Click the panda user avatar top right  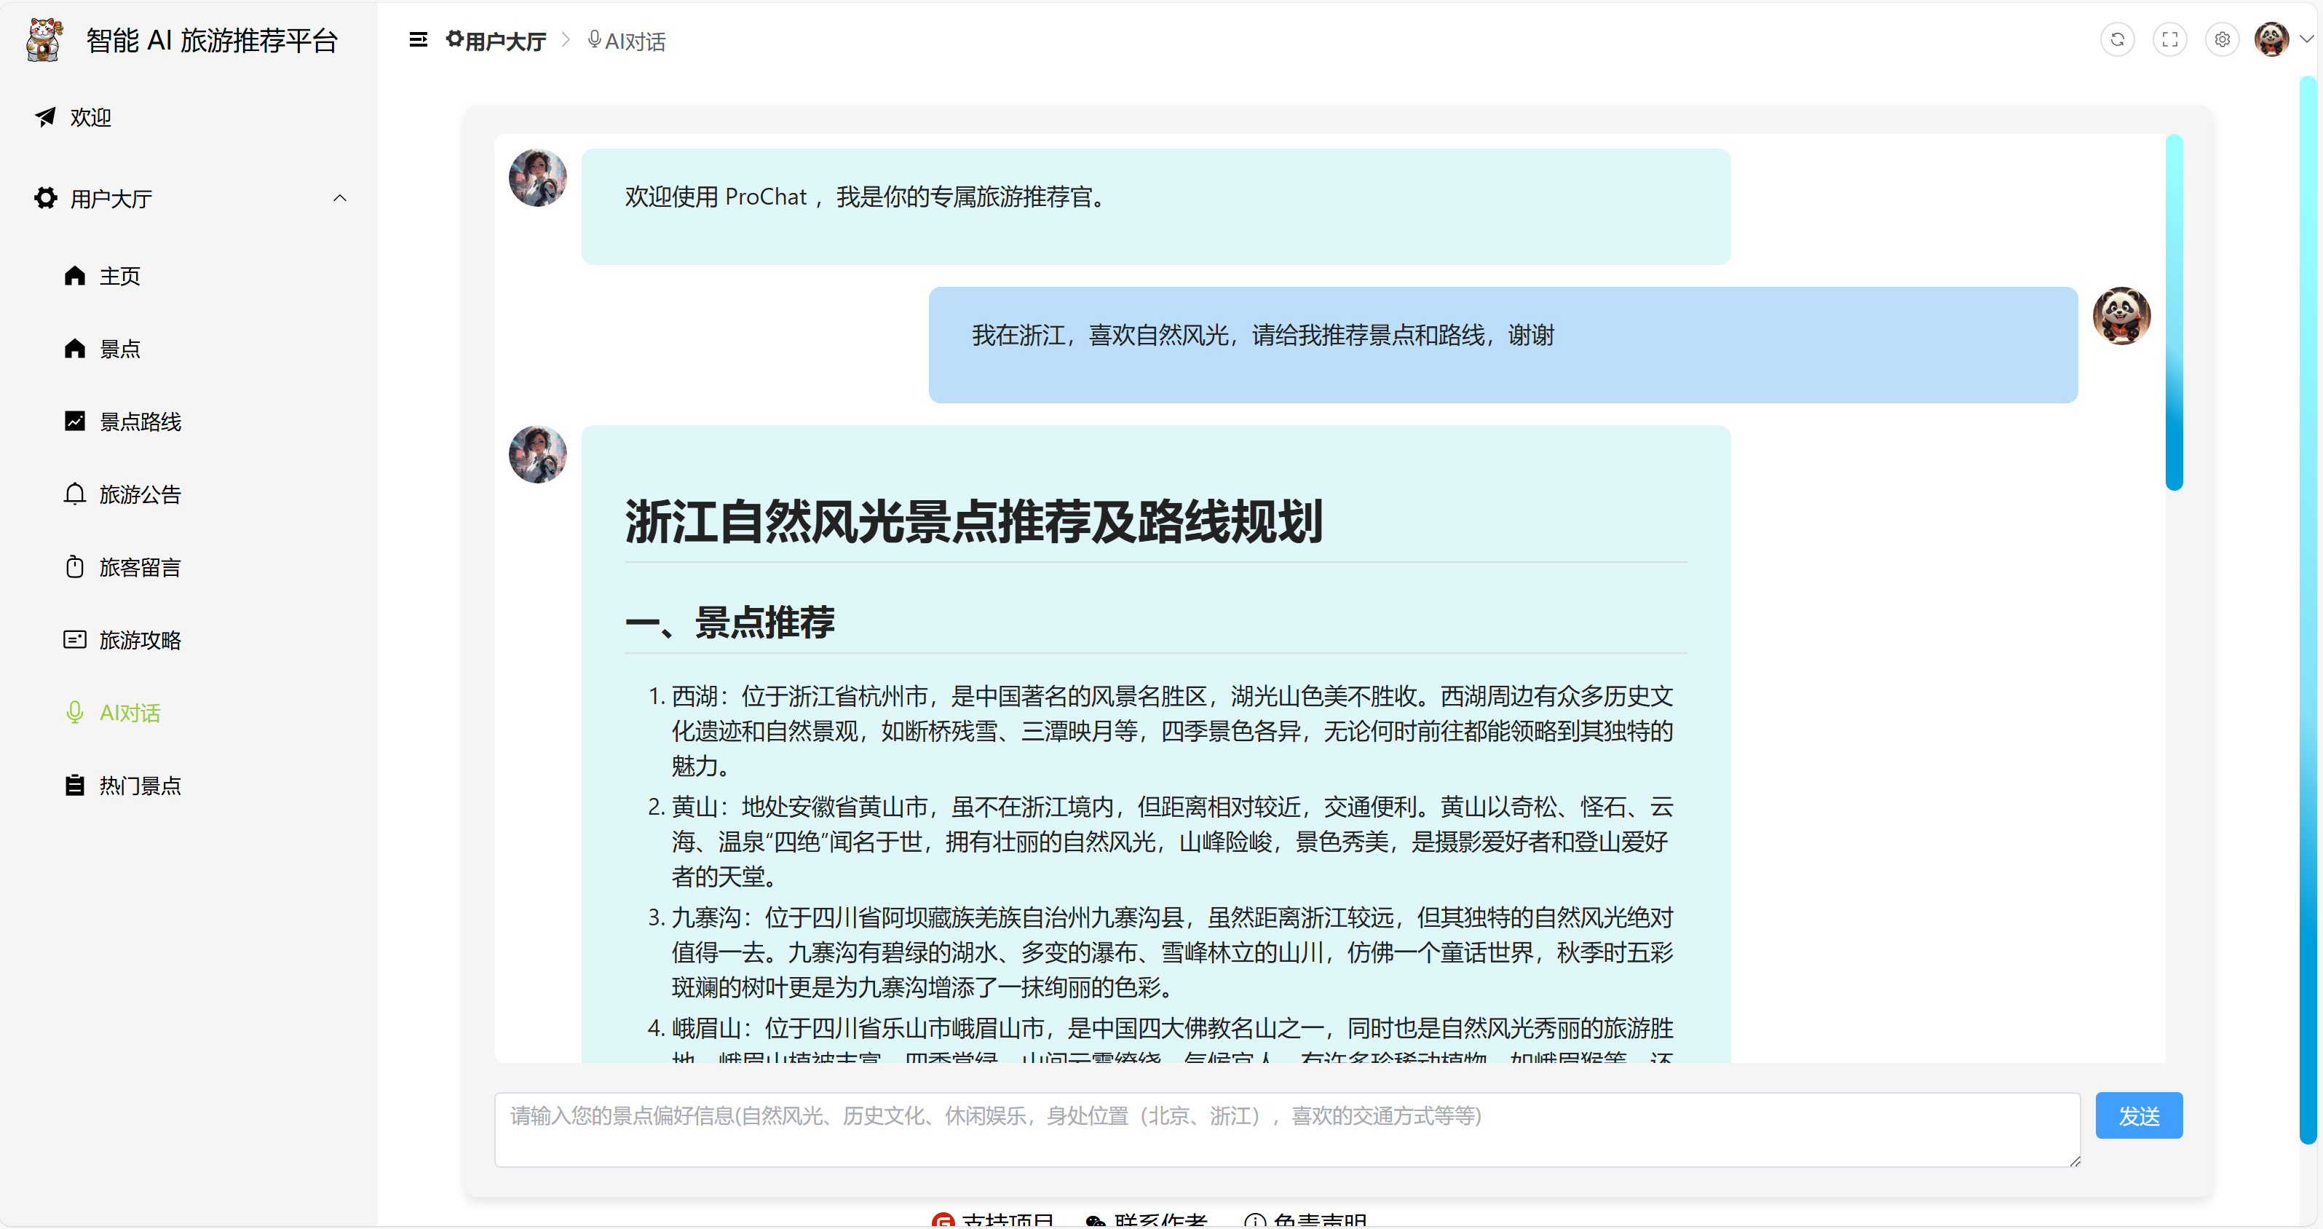click(2270, 39)
